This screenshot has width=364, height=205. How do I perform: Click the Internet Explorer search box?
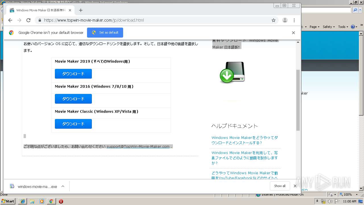point(326,10)
